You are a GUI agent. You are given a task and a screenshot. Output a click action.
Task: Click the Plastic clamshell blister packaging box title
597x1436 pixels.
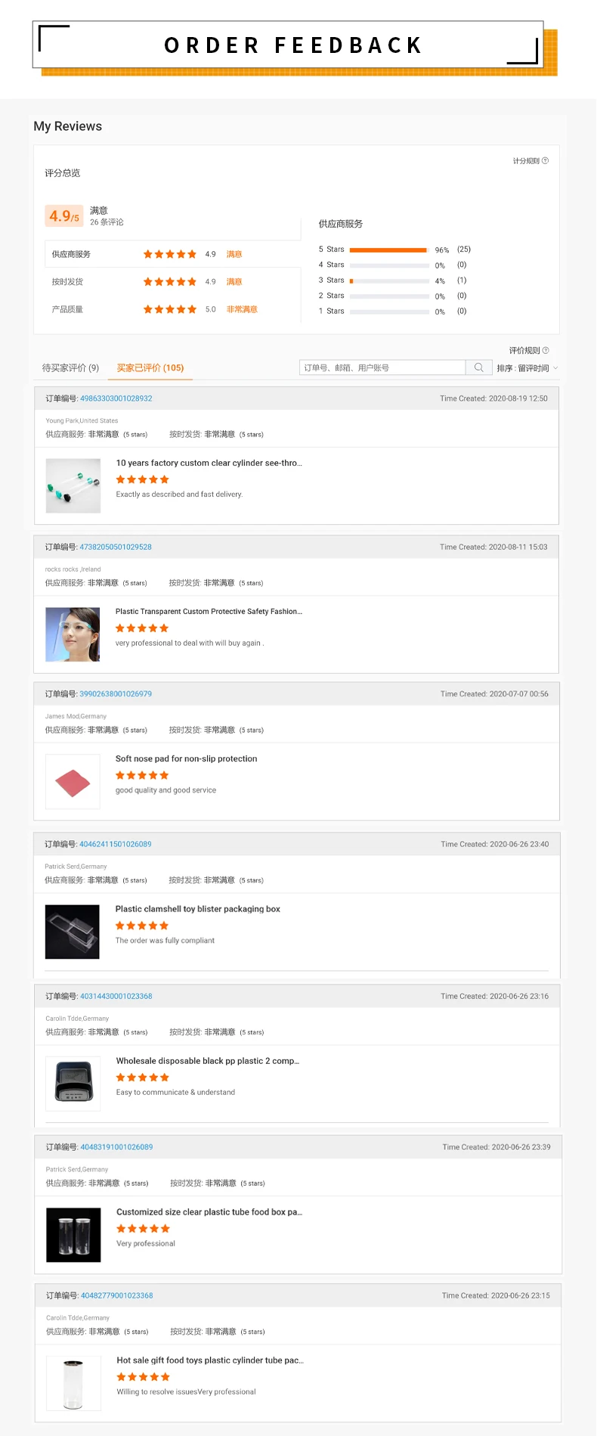pos(198,909)
